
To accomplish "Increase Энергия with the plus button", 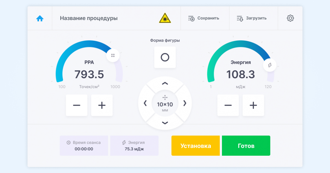I will click(x=253, y=105).
